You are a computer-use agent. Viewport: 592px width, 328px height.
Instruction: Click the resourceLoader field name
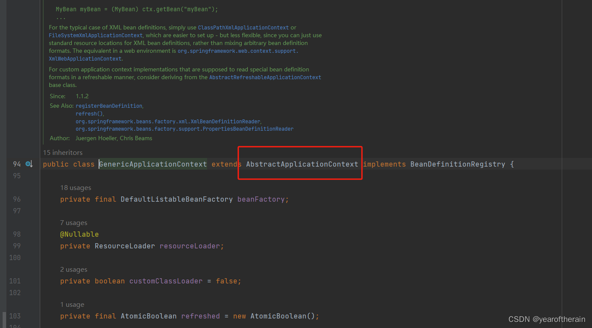click(190, 246)
